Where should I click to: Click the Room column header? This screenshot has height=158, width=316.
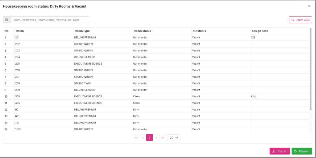coord(20,31)
